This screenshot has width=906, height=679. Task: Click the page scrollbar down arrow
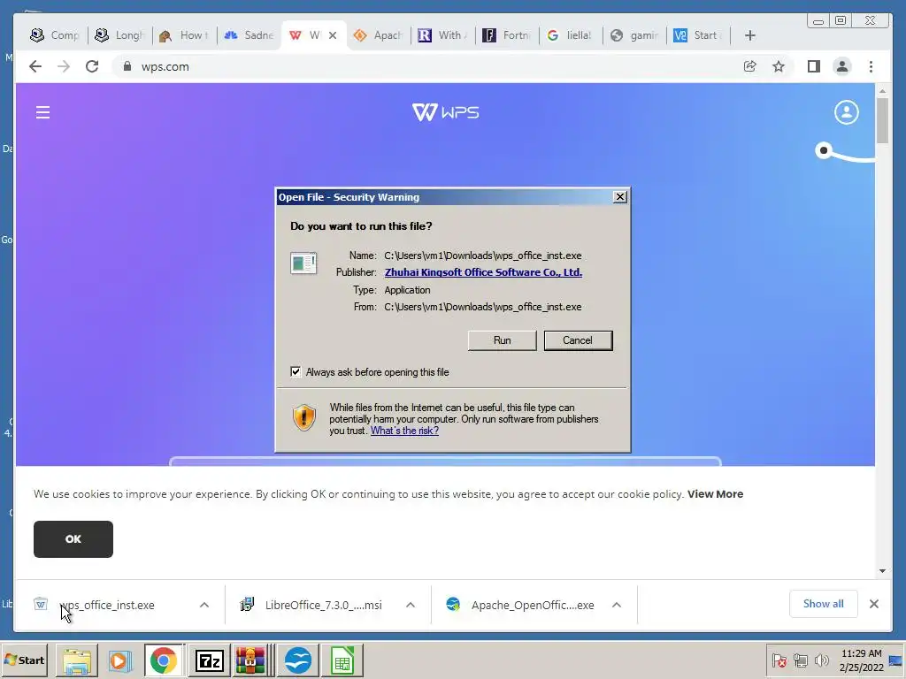(x=882, y=570)
